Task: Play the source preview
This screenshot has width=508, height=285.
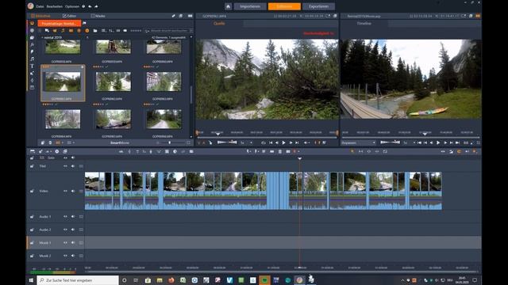Action: pyautogui.click(x=284, y=142)
